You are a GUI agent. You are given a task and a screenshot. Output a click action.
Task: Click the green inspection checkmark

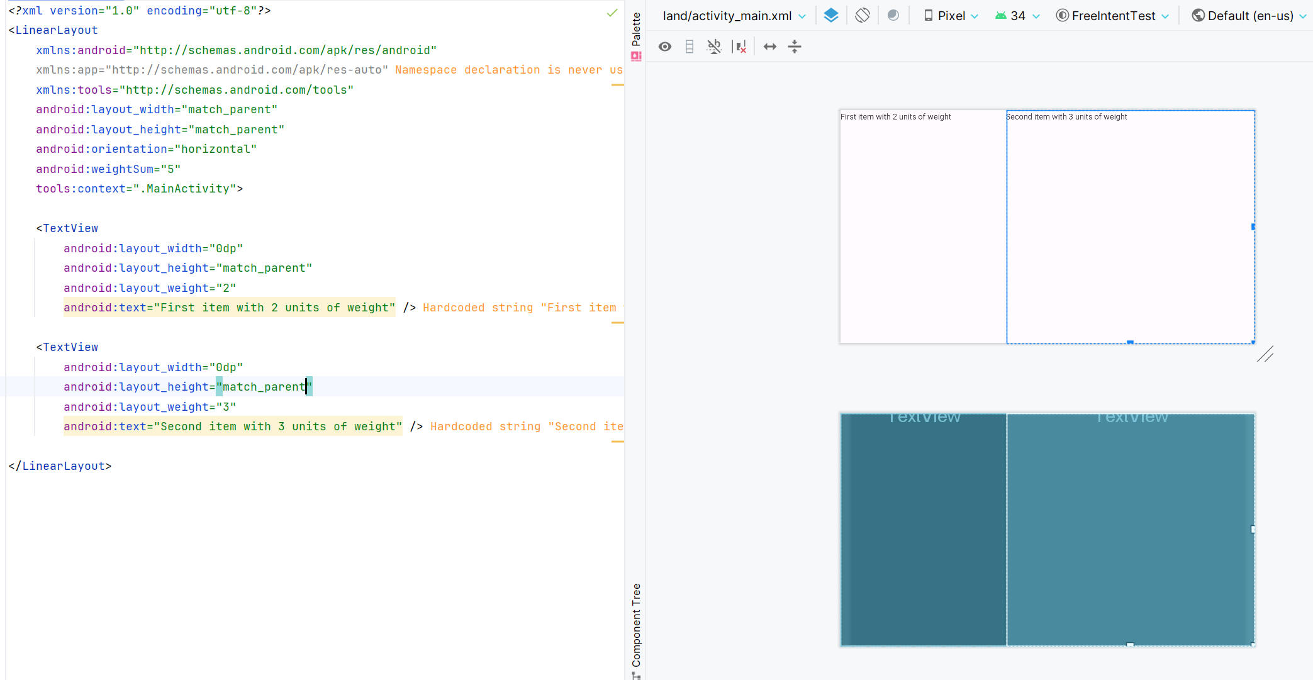coord(612,13)
